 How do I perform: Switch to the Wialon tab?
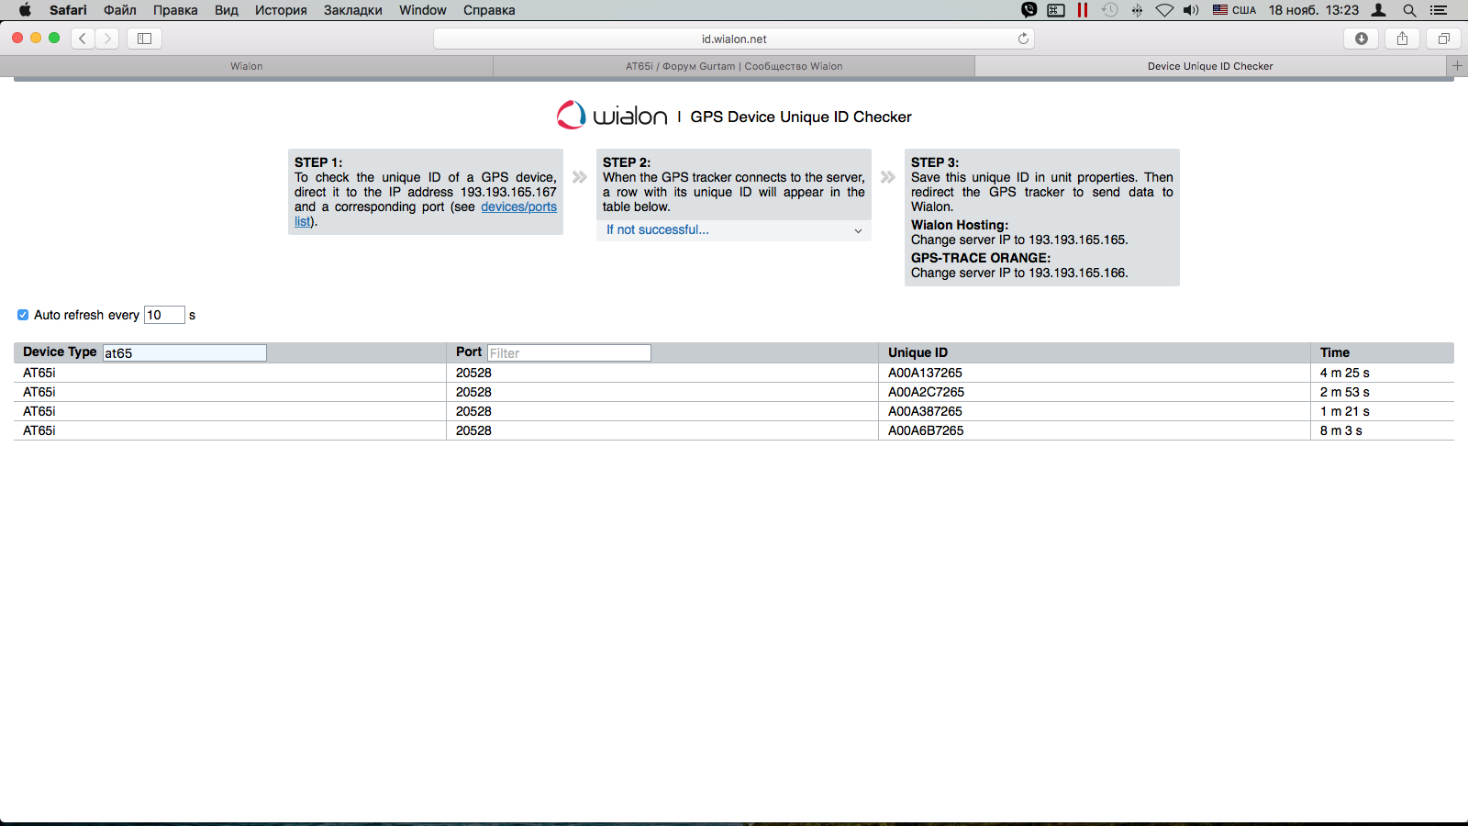click(246, 66)
